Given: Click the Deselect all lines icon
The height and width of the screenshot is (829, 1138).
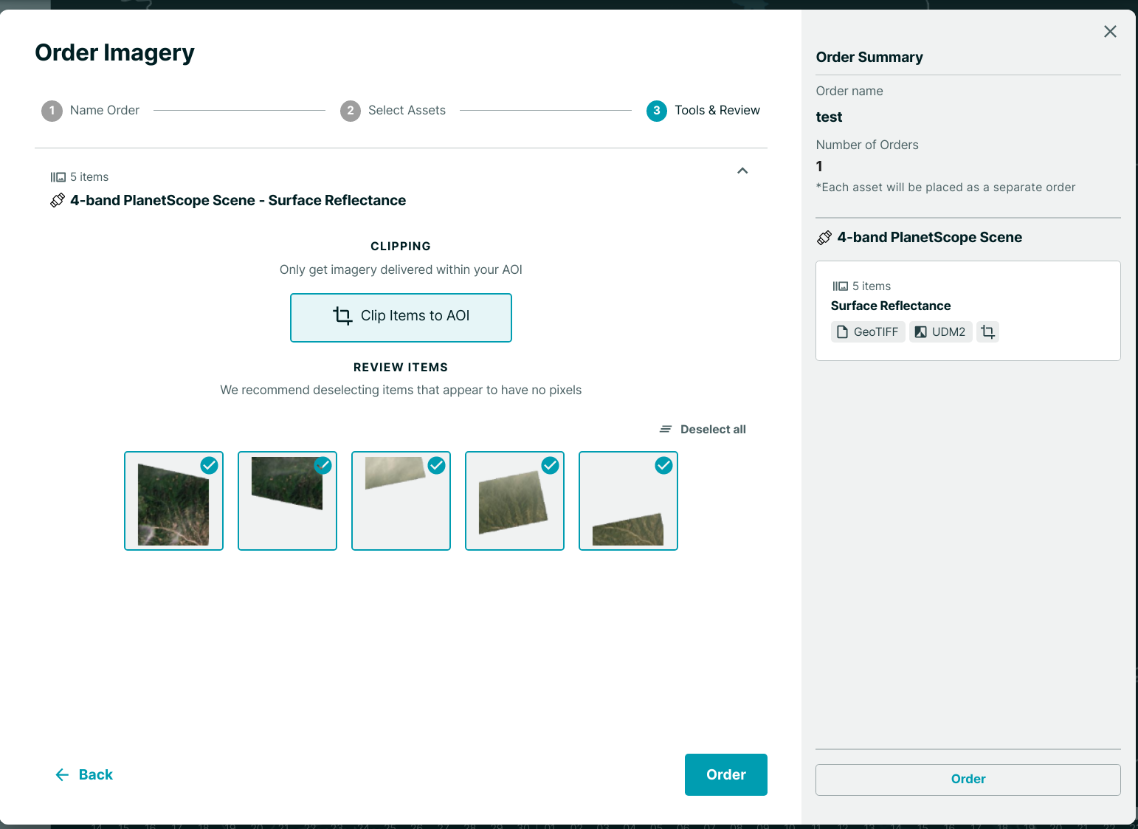Looking at the screenshot, I should click(666, 429).
